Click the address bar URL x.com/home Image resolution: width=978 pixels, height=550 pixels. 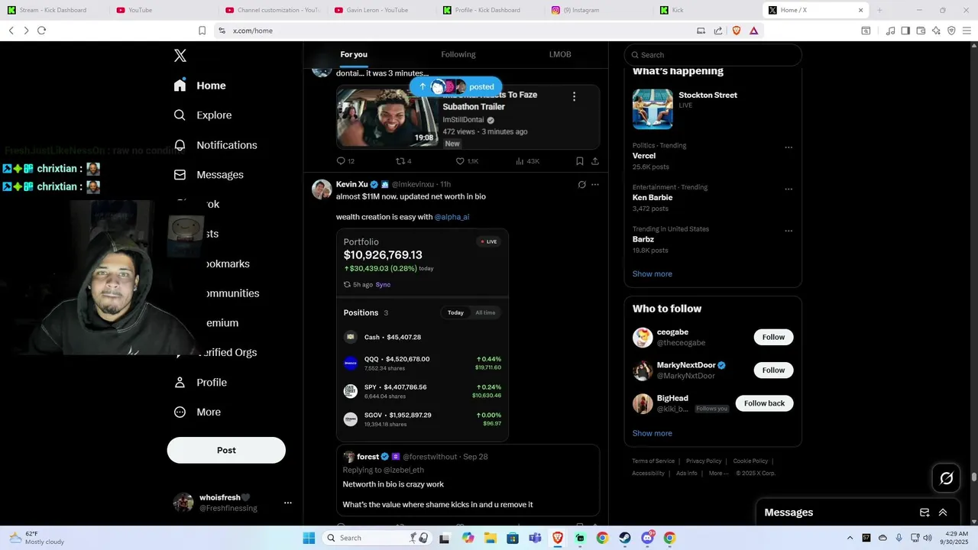pos(253,31)
